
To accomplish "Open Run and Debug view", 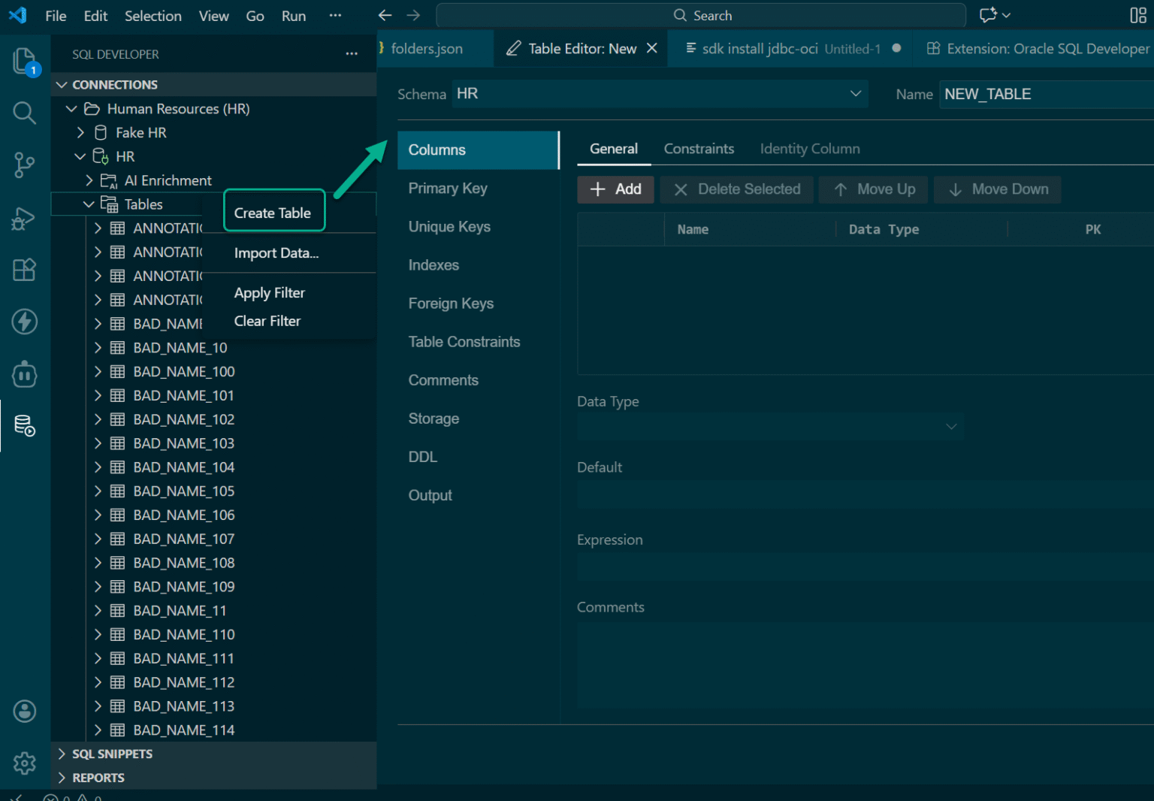I will click(24, 218).
